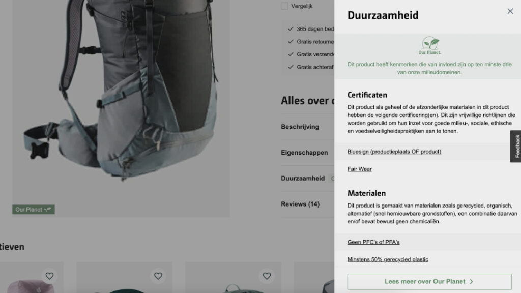Expand the Beschrijving section
Image resolution: width=521 pixels, height=293 pixels.
300,127
